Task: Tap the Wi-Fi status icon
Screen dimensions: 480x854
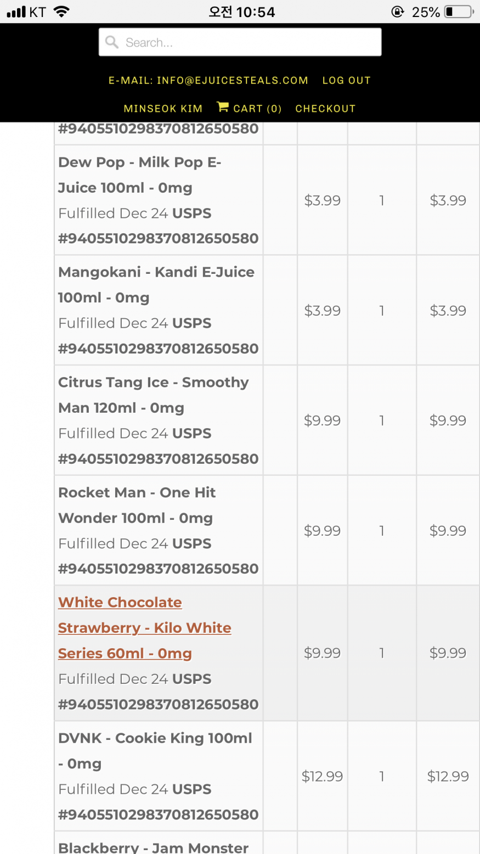Action: tap(61, 12)
